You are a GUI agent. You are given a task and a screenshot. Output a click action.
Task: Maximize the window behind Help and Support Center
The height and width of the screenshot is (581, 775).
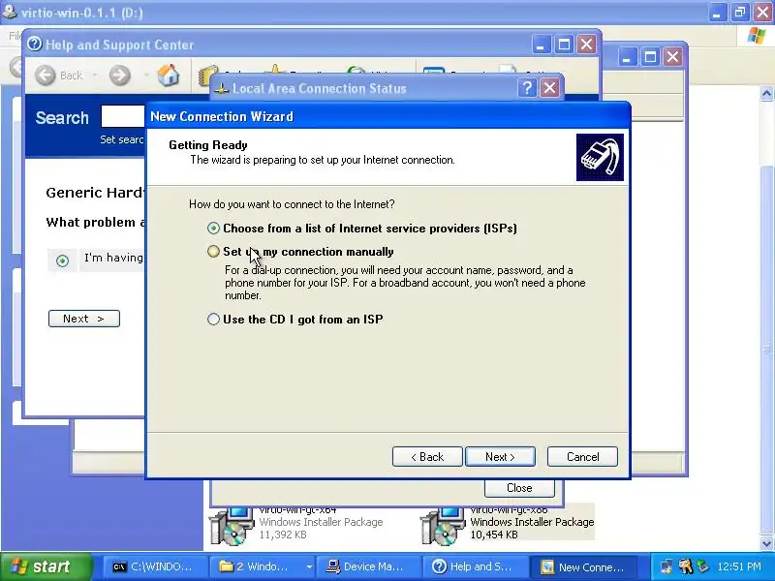(x=650, y=57)
